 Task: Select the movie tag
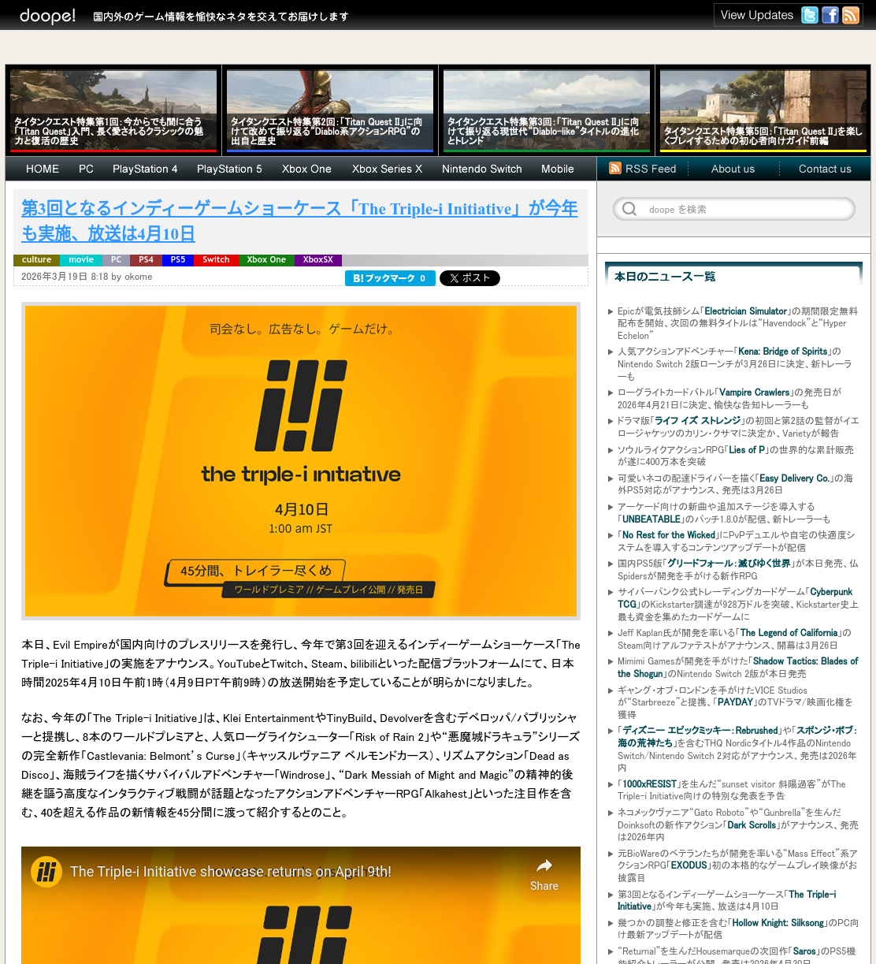(81, 259)
